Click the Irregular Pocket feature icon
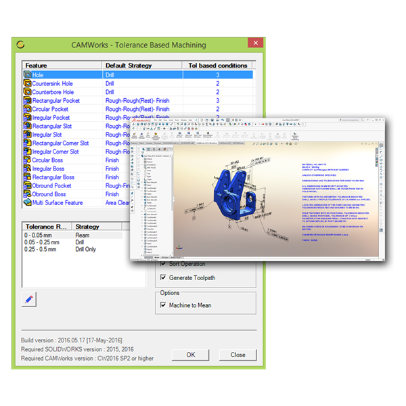Screen dimensions: 406x406 (x=28, y=118)
